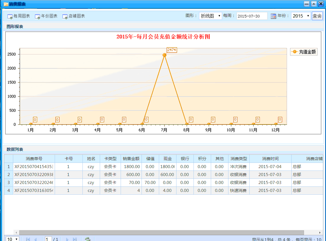
Task: Expand the 折线图 chart type dropdown
Action: tap(210, 16)
